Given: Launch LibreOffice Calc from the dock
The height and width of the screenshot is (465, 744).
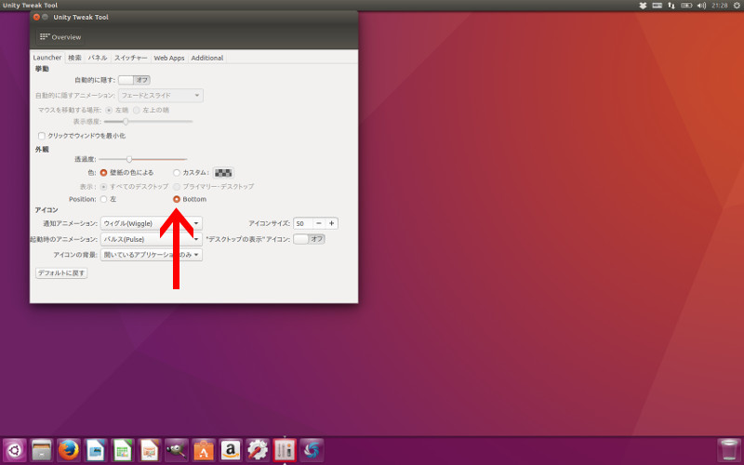Looking at the screenshot, I should (x=123, y=450).
